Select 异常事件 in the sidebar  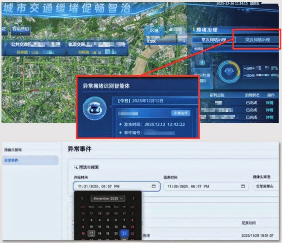30,160
